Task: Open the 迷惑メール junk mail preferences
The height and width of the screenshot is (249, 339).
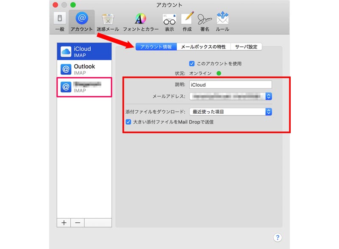Action: point(108,22)
